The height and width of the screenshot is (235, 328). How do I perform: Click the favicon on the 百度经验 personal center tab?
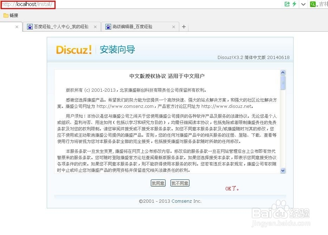[30, 26]
